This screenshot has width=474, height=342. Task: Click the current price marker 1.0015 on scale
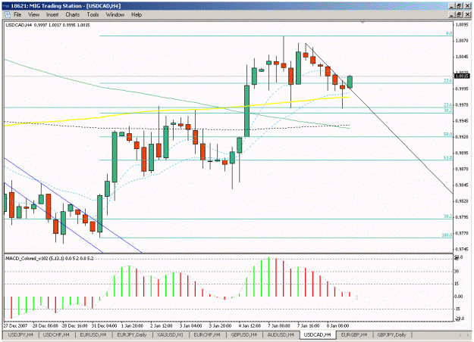[462, 76]
